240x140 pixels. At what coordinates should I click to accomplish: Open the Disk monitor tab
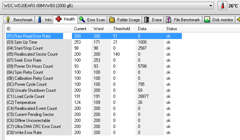[218, 20]
